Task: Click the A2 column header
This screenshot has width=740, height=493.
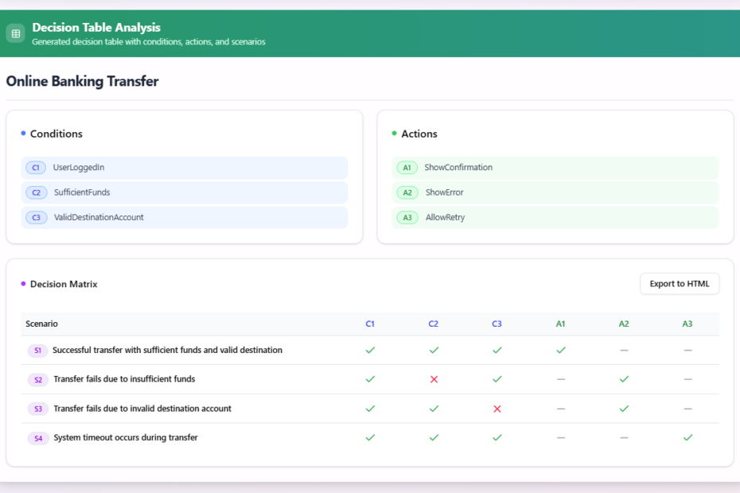Action: click(x=624, y=324)
